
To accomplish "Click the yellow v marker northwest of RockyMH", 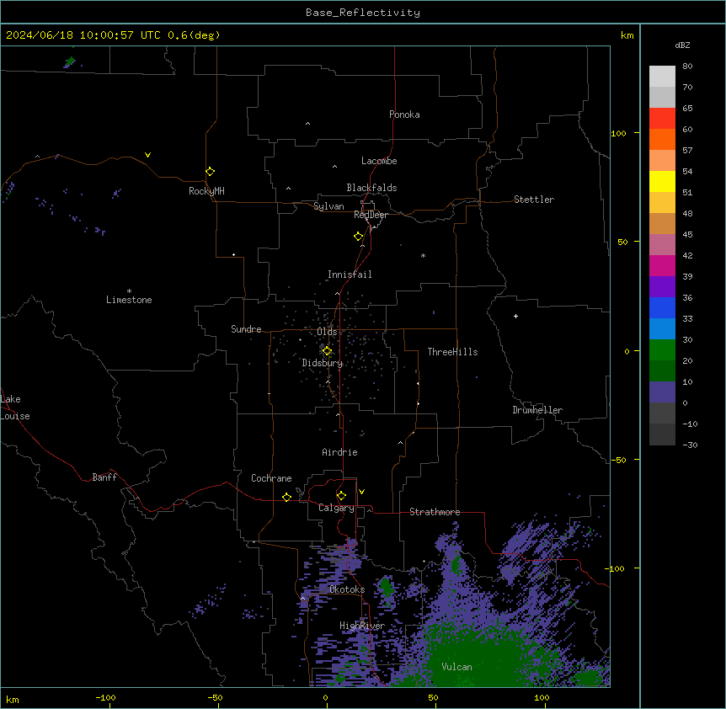I will pos(147,155).
